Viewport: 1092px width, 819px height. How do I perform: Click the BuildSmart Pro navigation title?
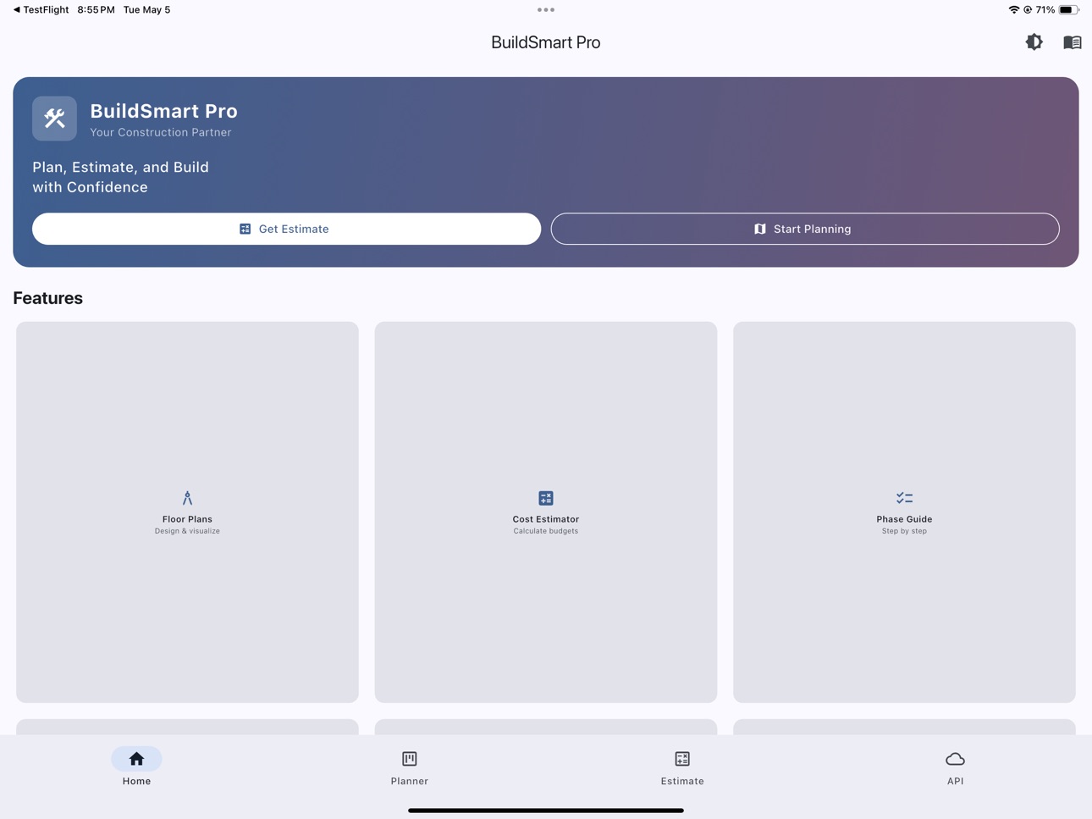click(x=546, y=42)
